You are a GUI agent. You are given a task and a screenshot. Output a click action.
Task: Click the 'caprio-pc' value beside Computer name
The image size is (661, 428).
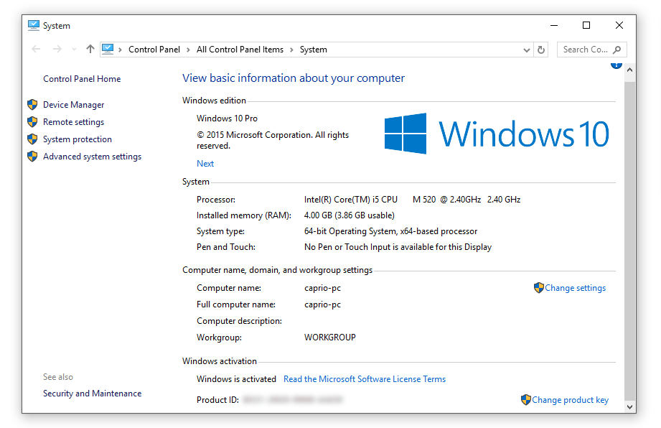pyautogui.click(x=322, y=288)
